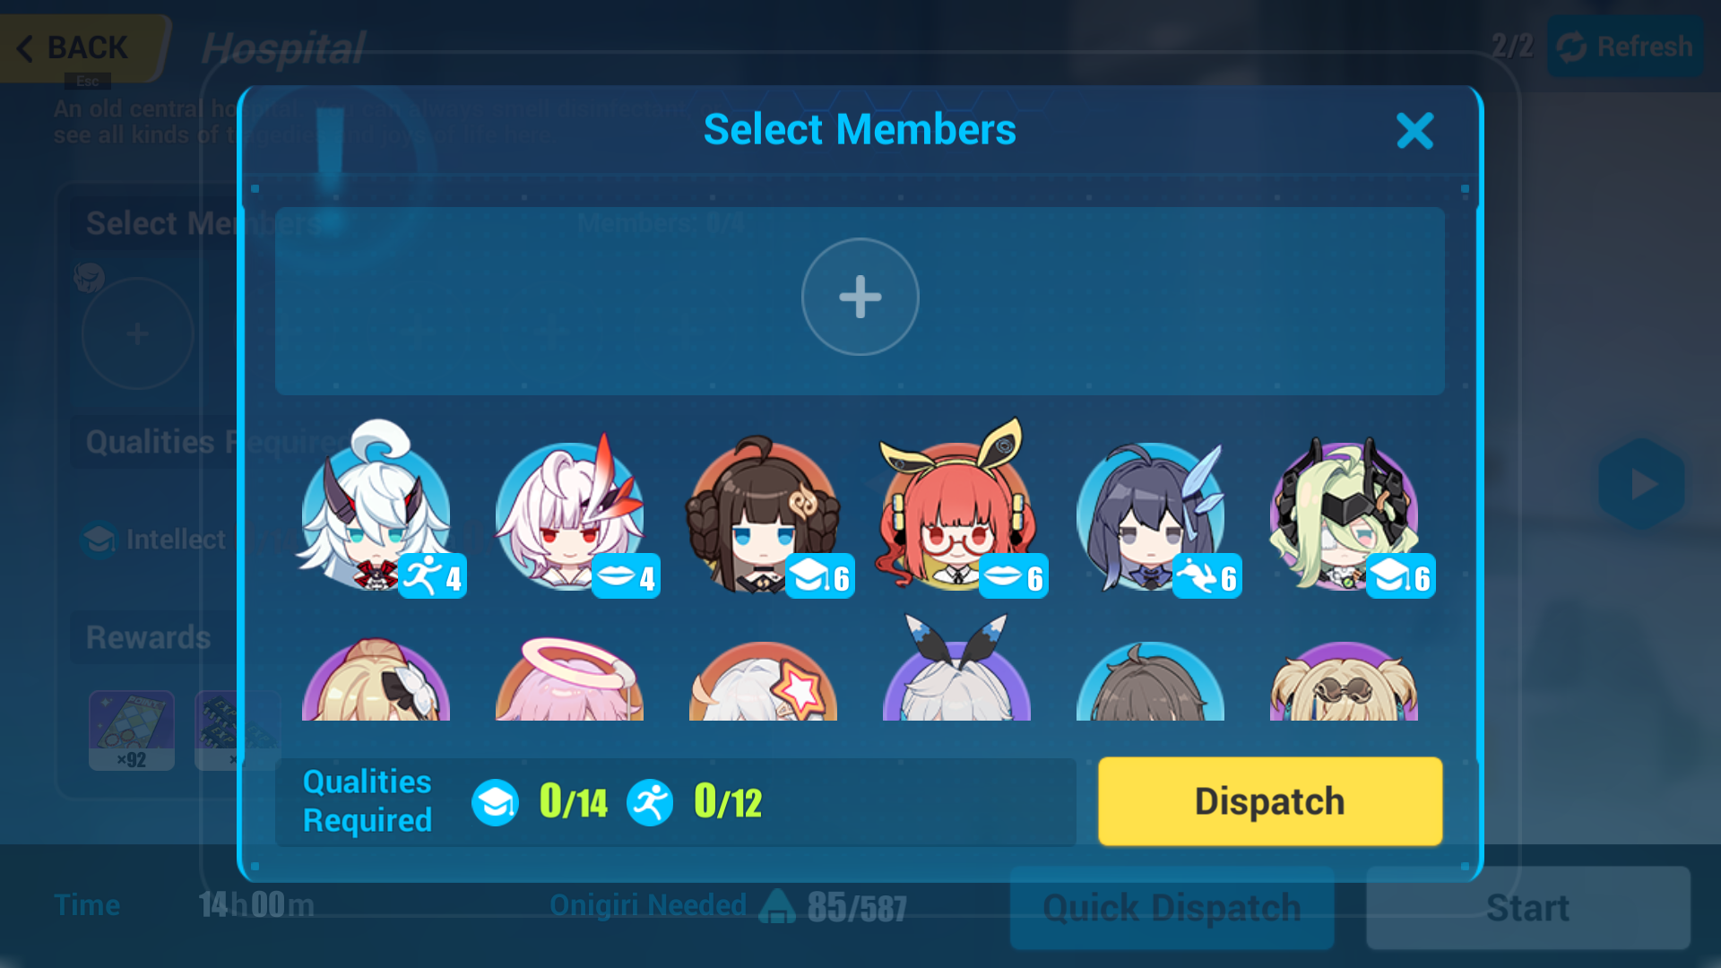Refresh the dispatch missions list
This screenshot has height=968, width=1721.
click(x=1625, y=46)
